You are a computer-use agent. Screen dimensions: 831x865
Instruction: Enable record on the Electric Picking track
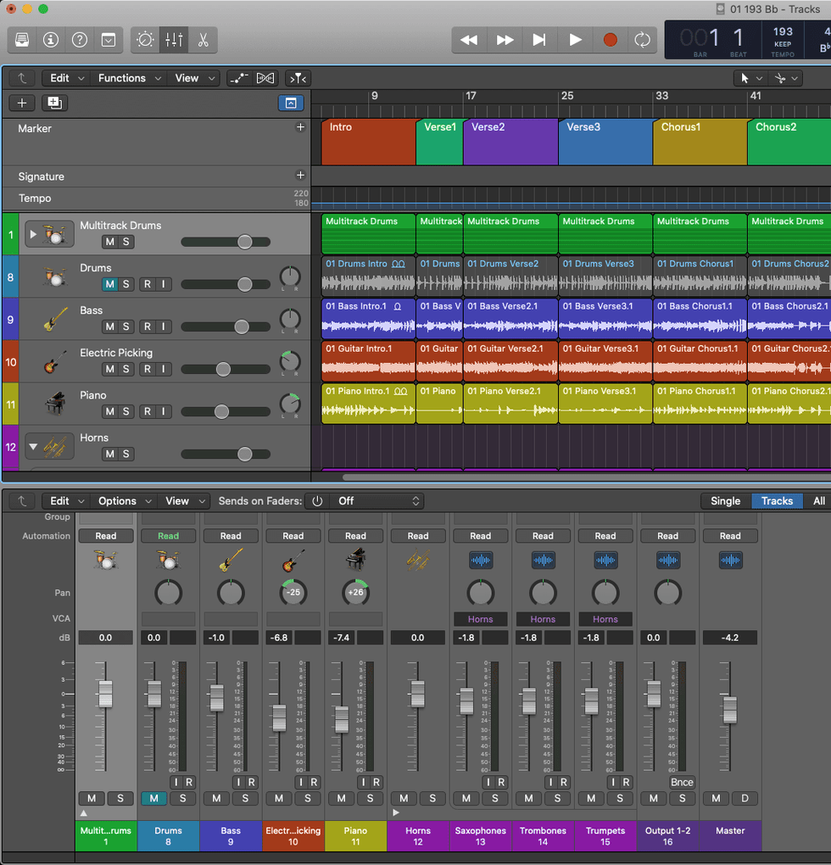point(147,369)
